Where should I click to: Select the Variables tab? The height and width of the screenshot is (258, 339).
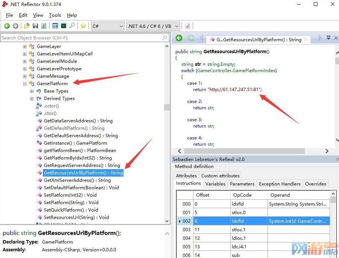coord(215,184)
